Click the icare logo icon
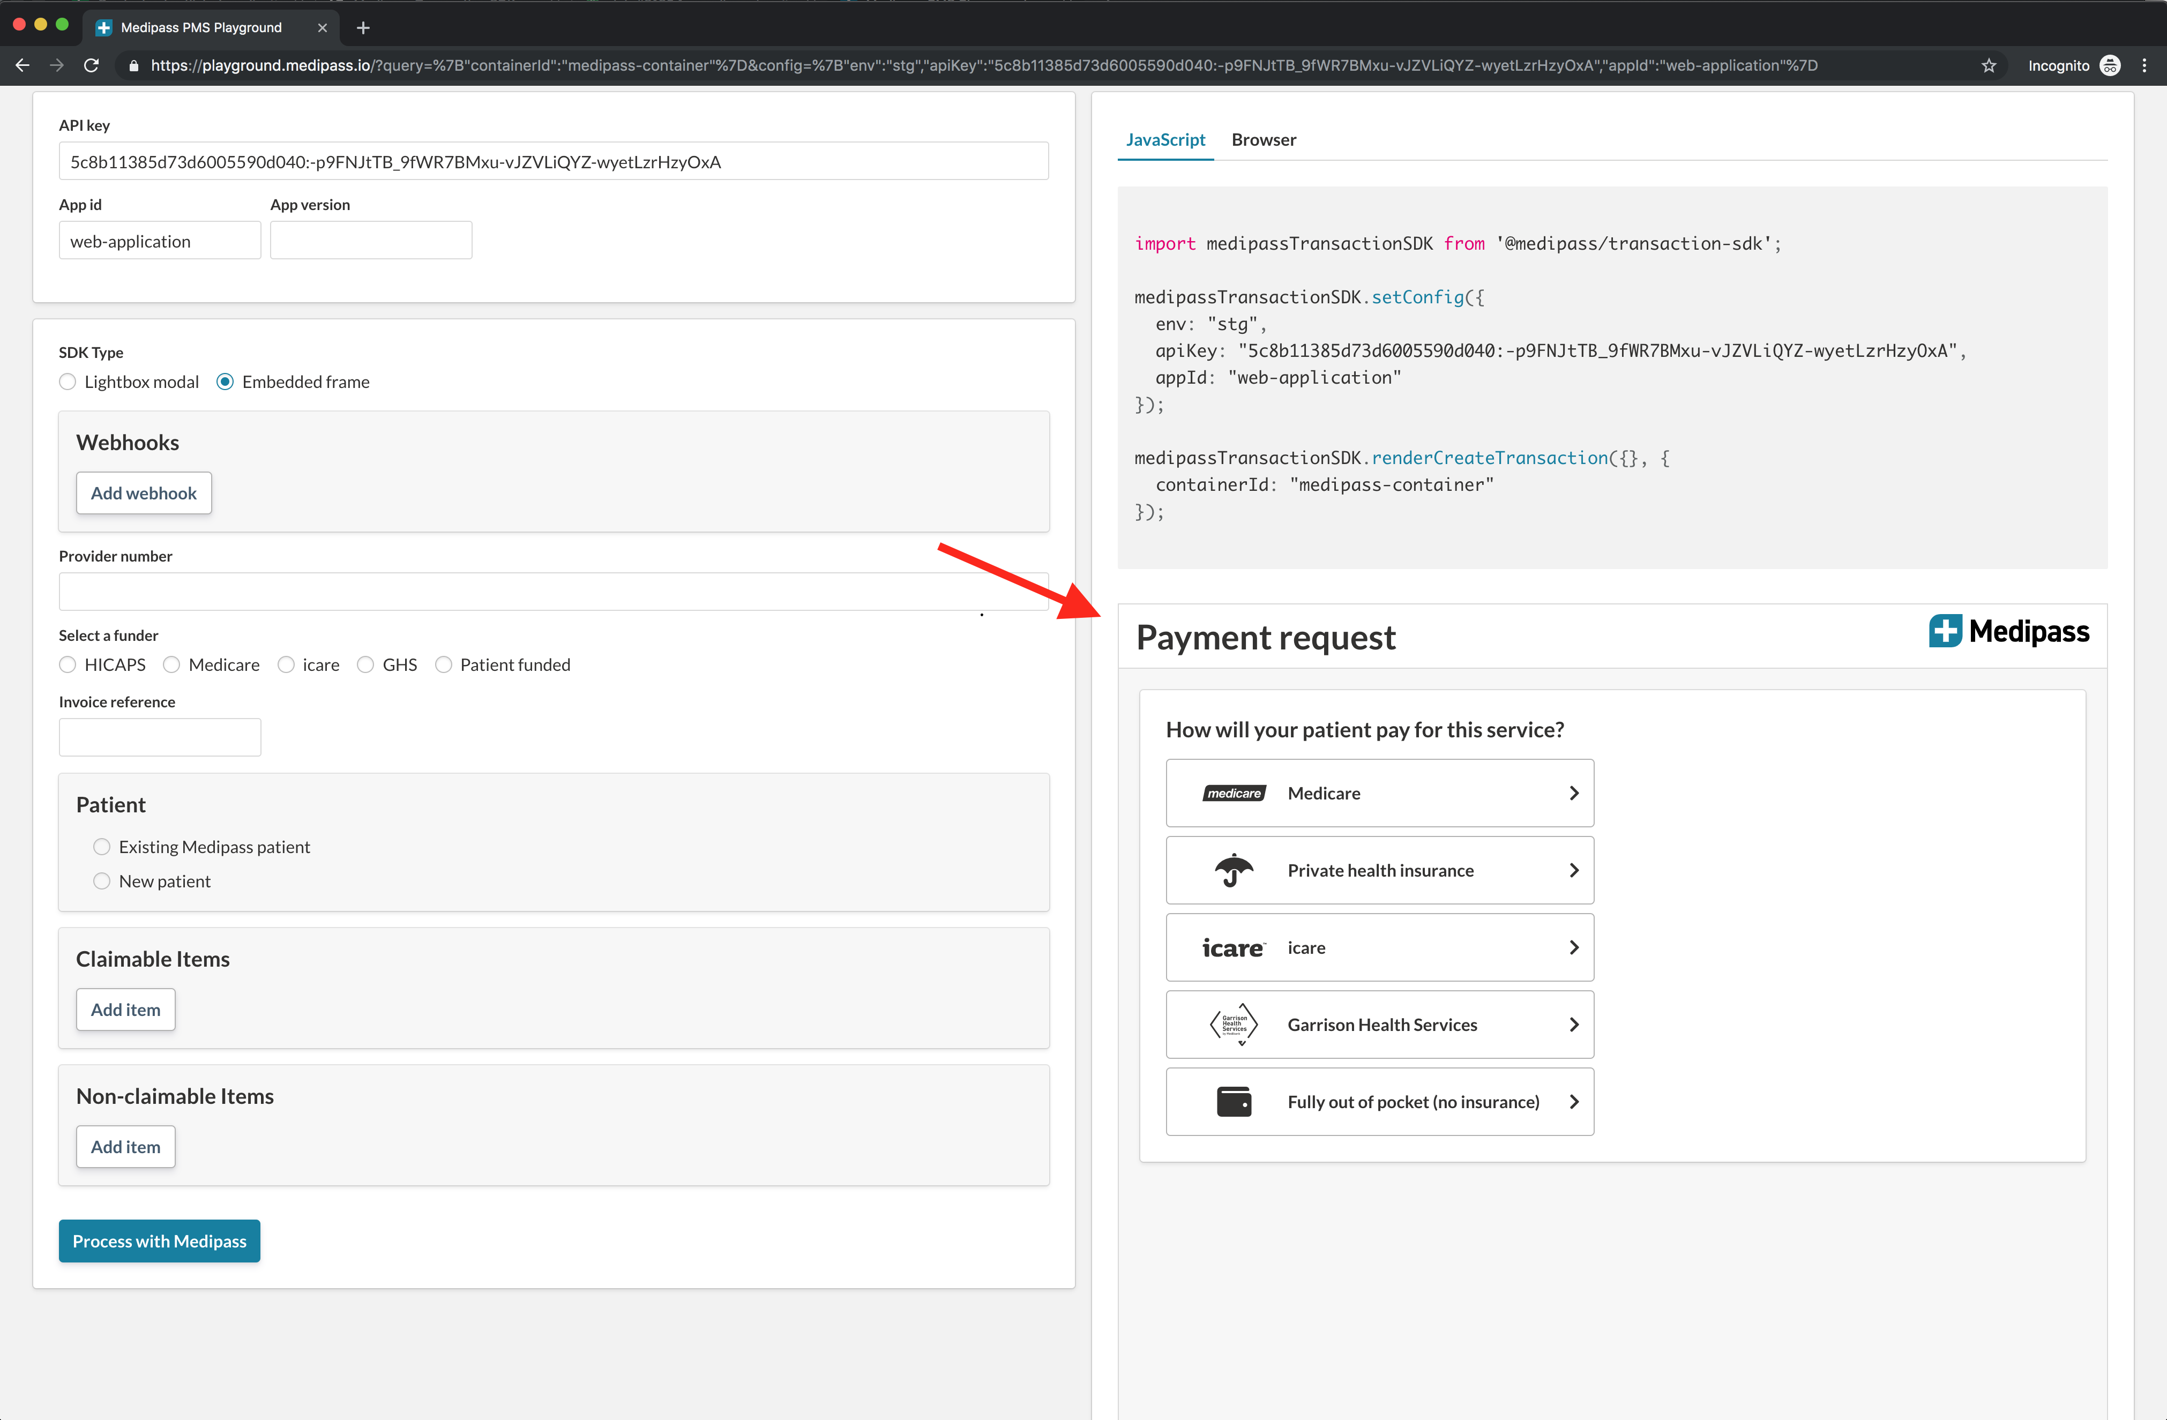 [1234, 947]
